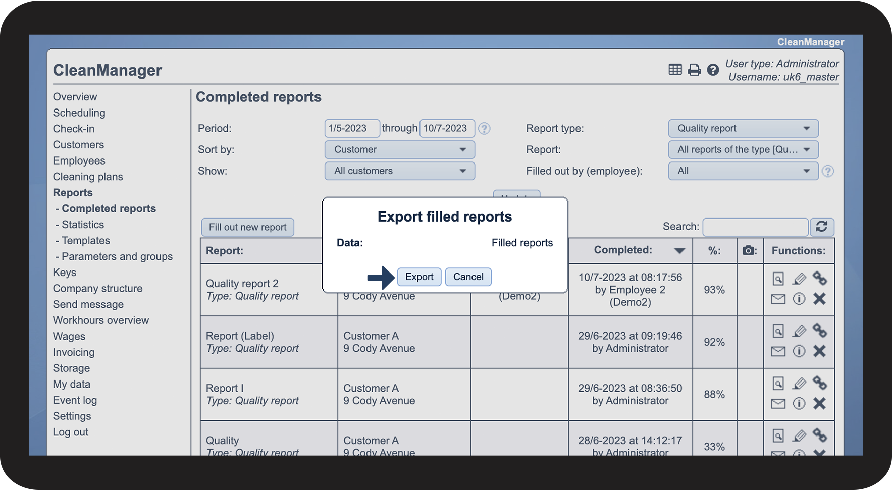892x490 pixels.
Task: Edit Report (Label) with pencil icon
Action: (x=799, y=331)
